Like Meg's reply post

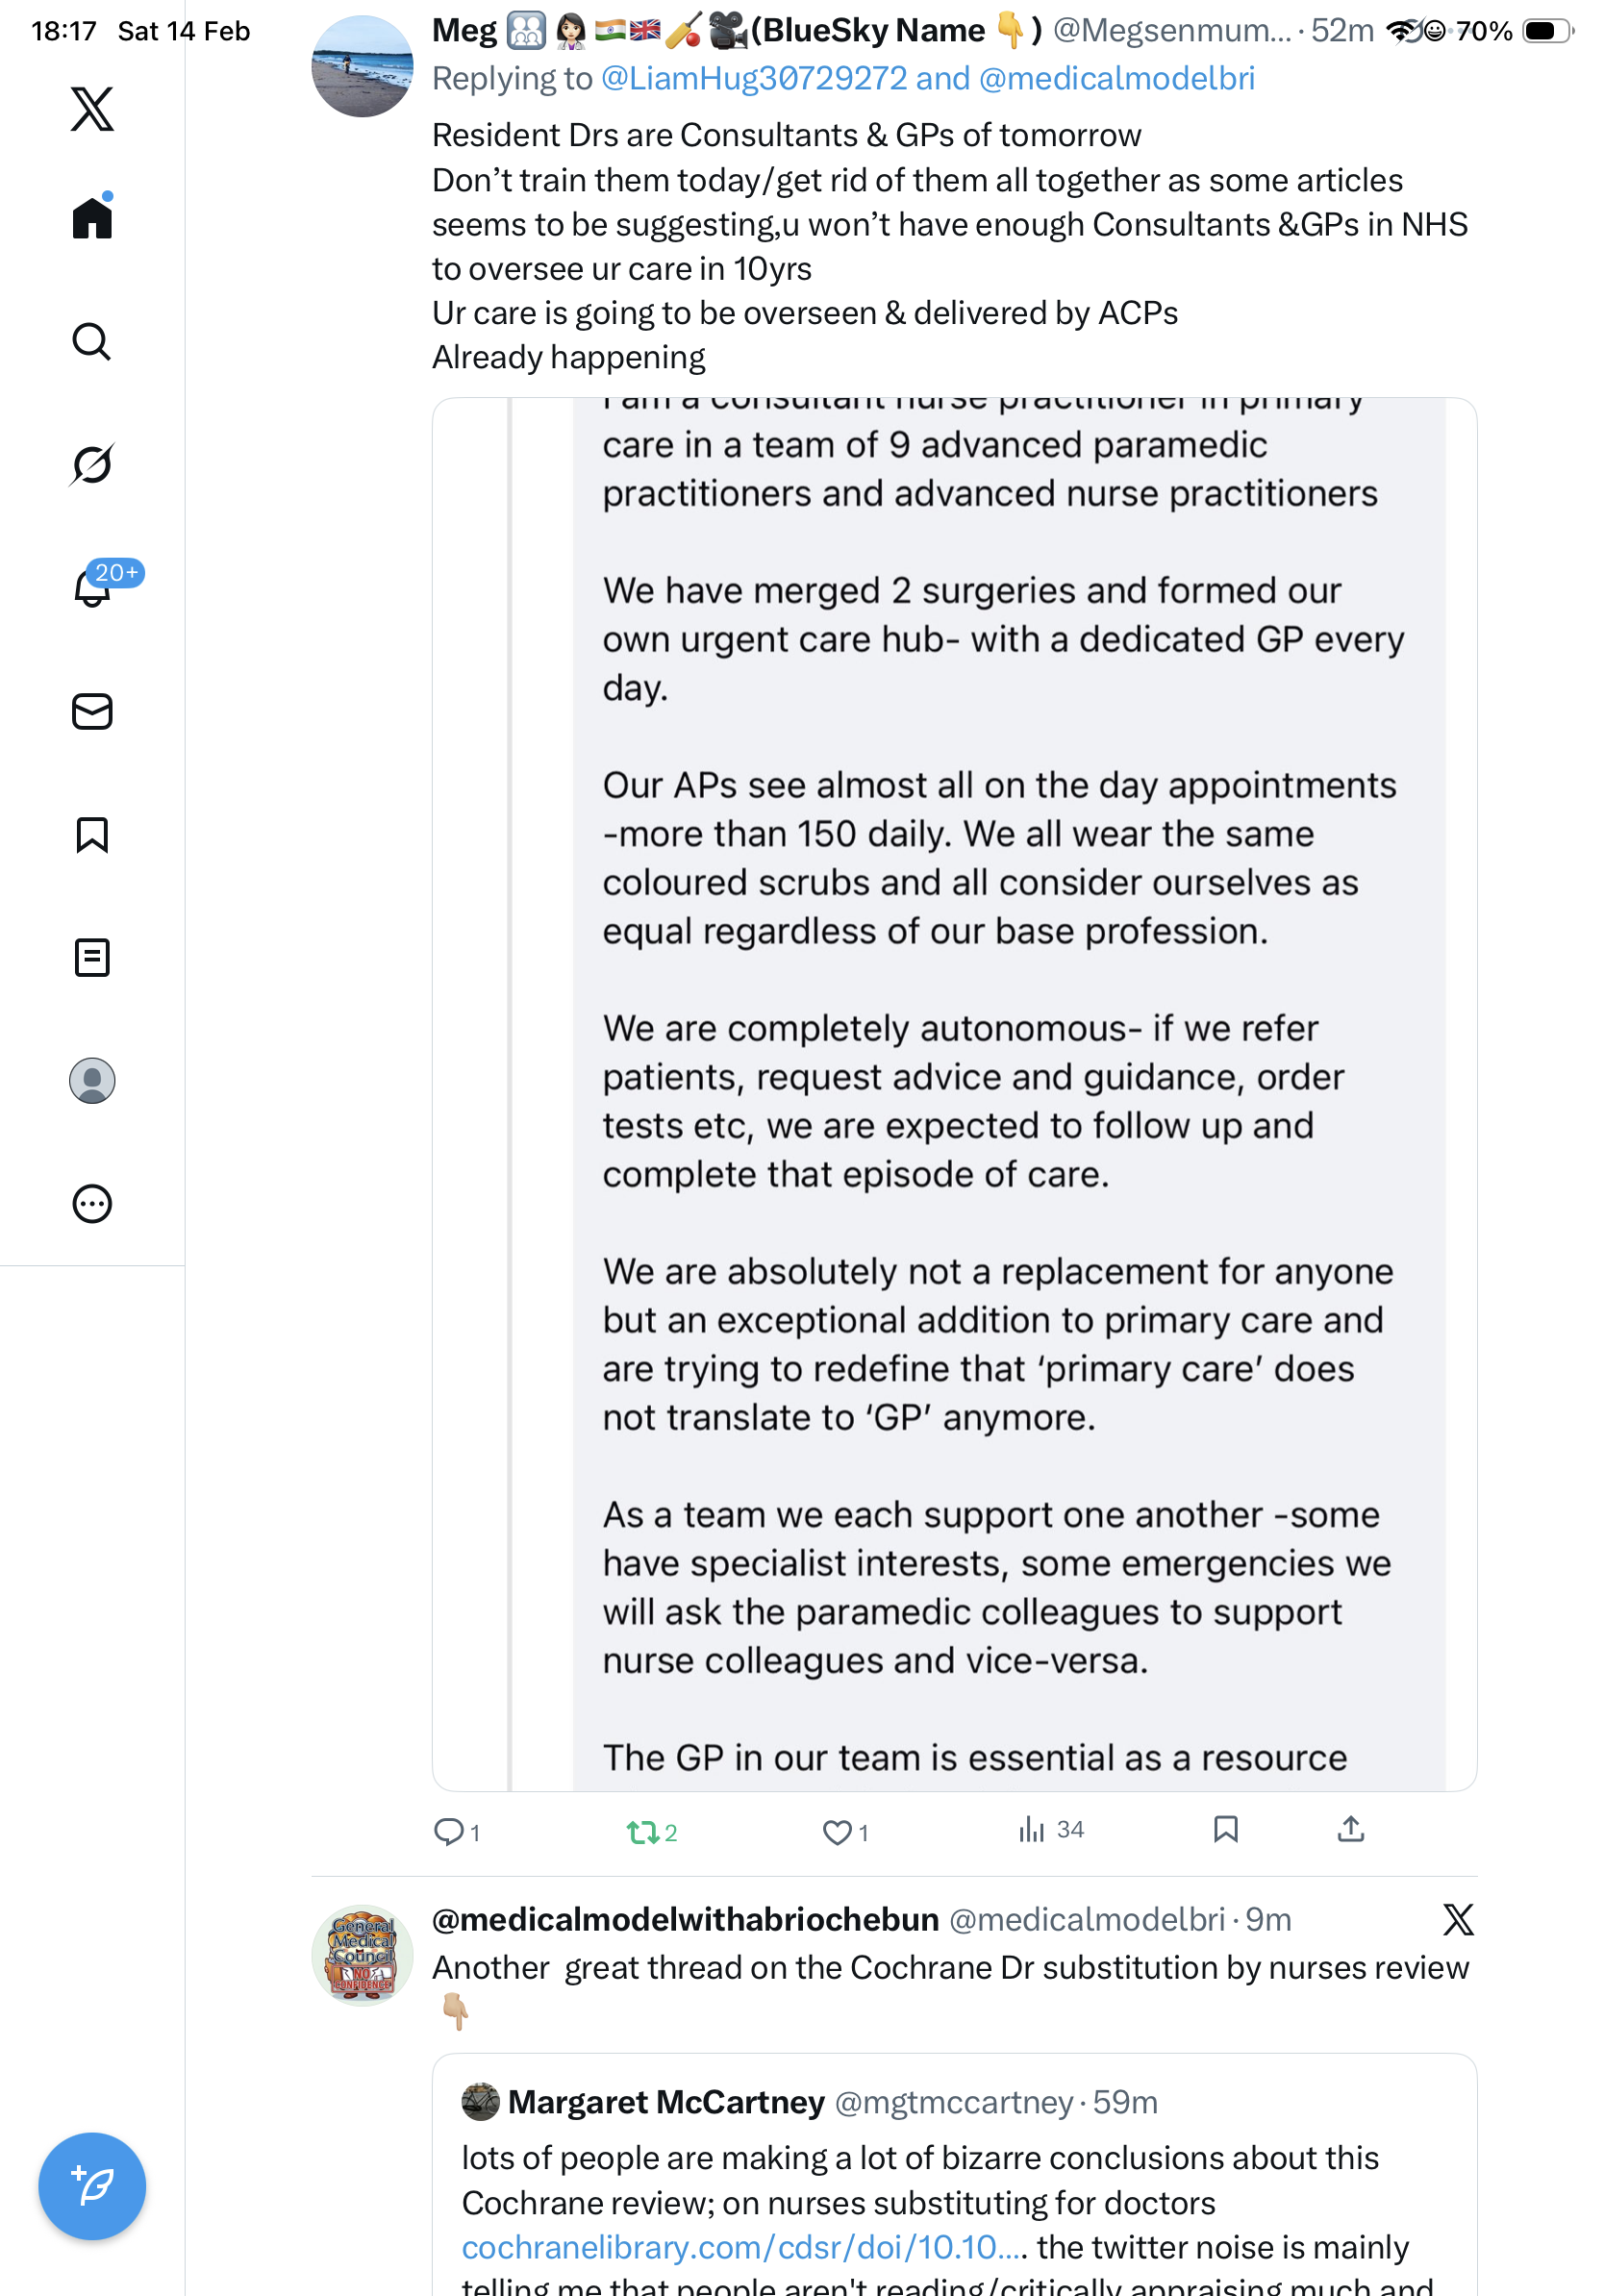[x=836, y=1832]
